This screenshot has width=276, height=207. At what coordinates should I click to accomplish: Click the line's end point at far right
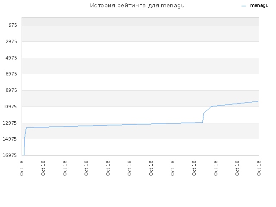[x=258, y=101]
